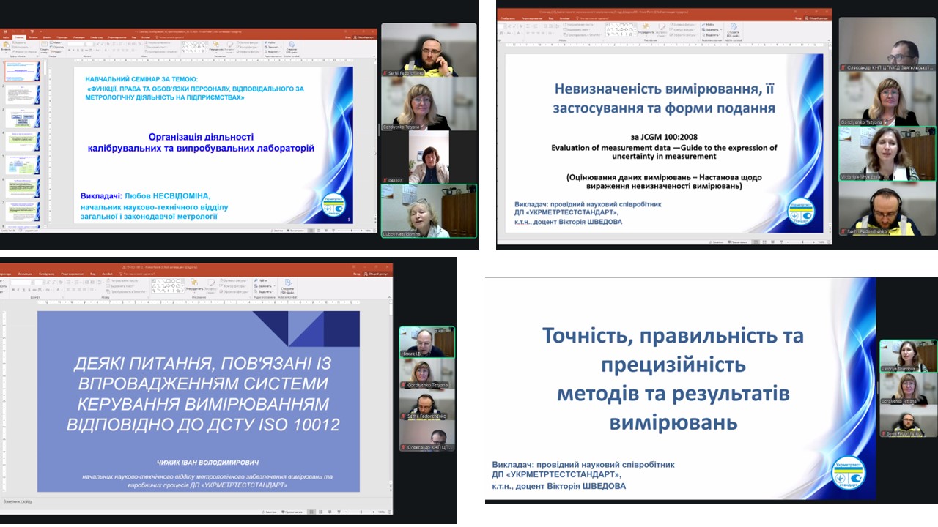Image resolution: width=938 pixels, height=527 pixels.
Task: Open Select (Выделить) dropdown in ISO 10012 window
Action: pyautogui.click(x=264, y=291)
